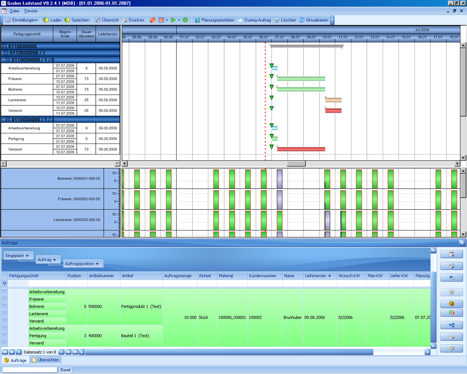Open the Übersicht toolbar item

[98, 20]
